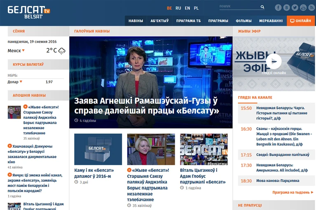Screen dimensions: 316x210
Task: Open the VKontakte social icon
Action: (286, 8)
